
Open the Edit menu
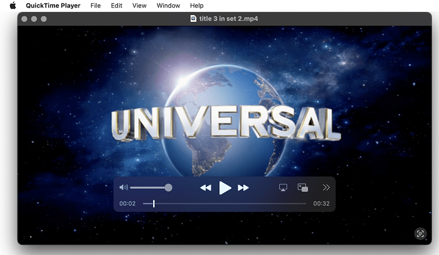(x=117, y=6)
